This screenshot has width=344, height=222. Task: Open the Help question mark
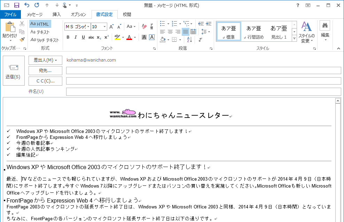tap(298, 5)
